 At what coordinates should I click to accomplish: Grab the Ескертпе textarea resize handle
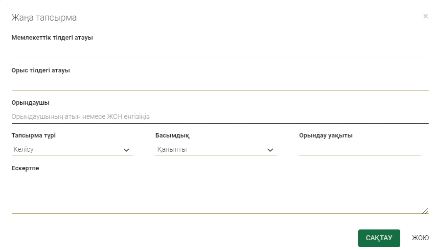click(425, 210)
